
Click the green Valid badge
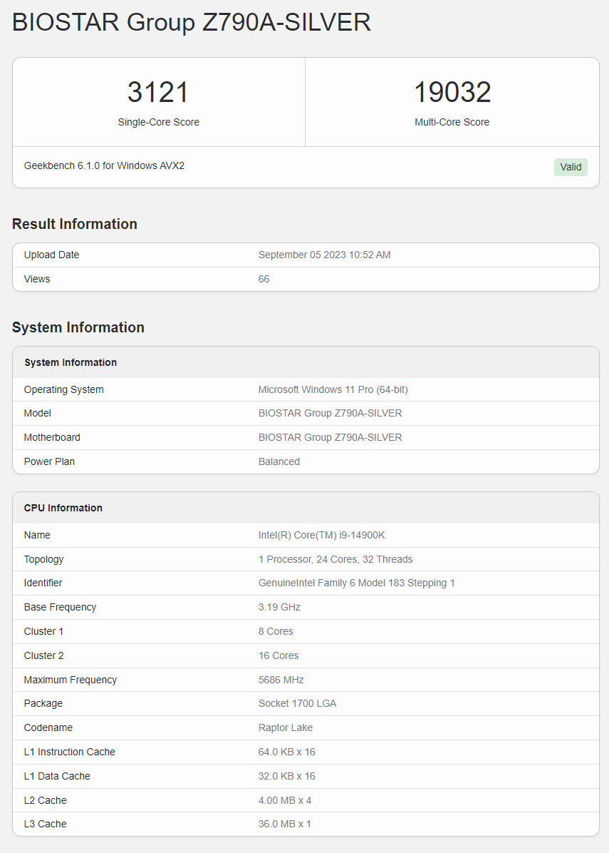click(571, 167)
